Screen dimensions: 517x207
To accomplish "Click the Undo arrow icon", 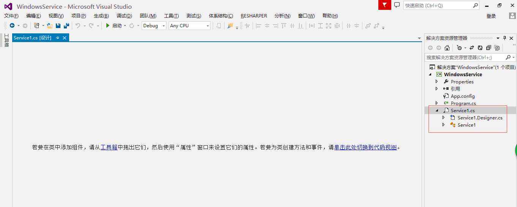I will [77, 26].
